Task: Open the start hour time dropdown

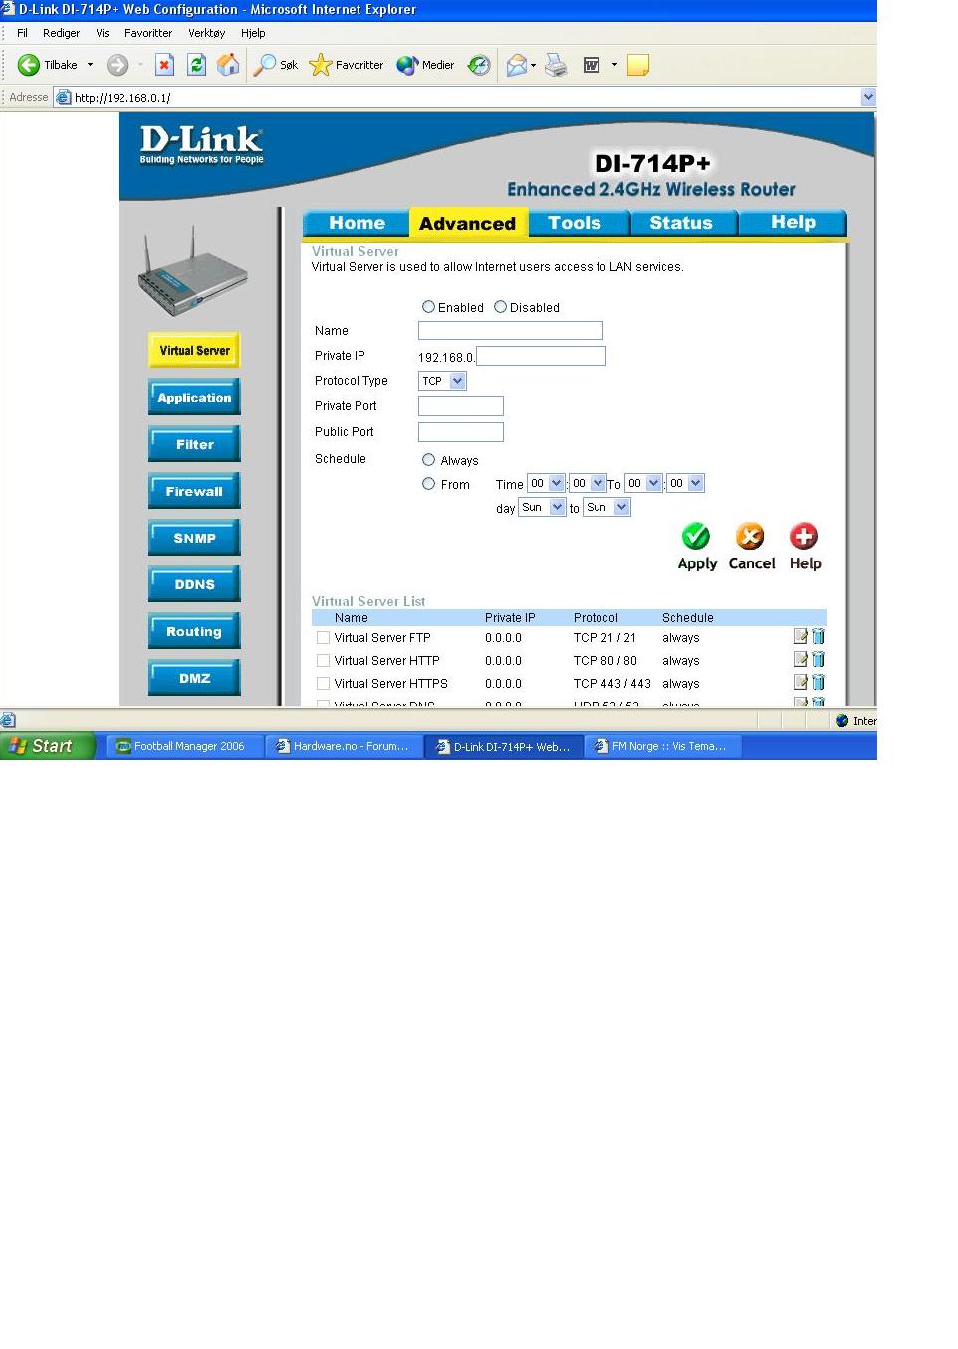Action: point(546,483)
